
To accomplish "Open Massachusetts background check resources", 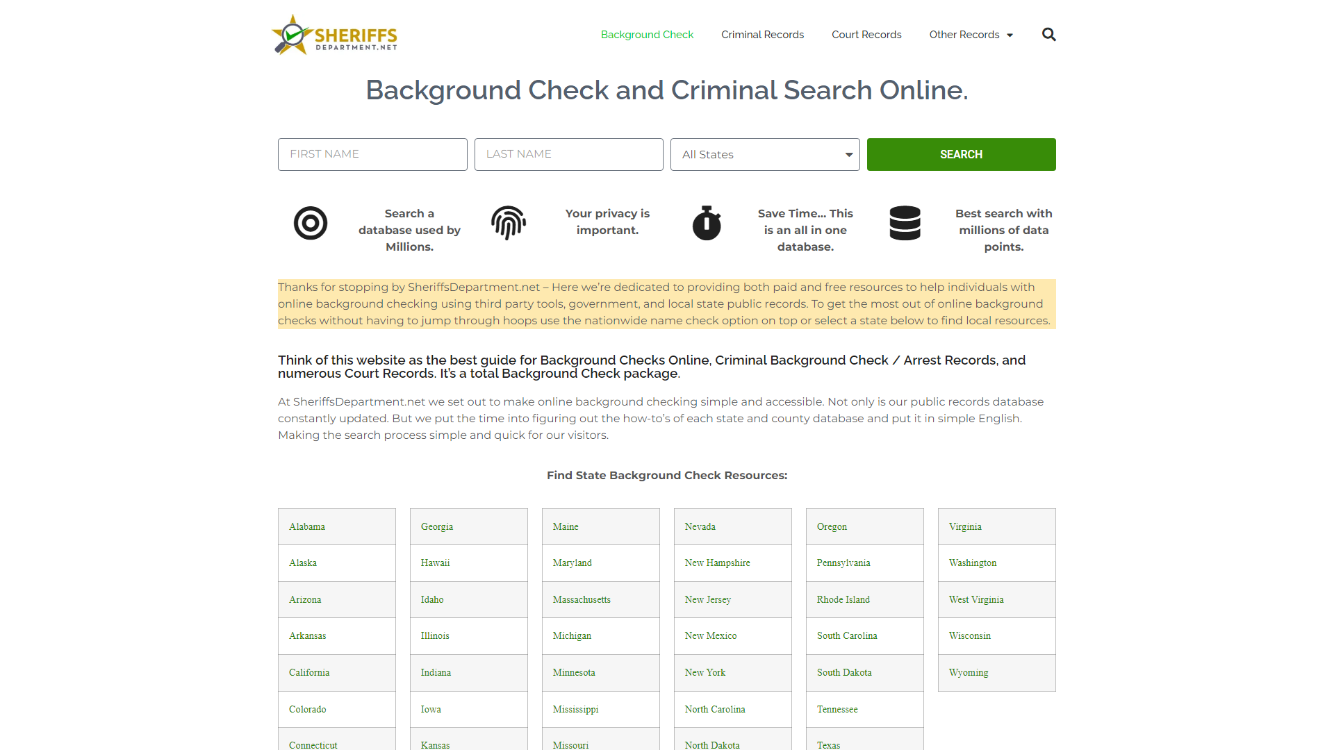I will click(582, 600).
